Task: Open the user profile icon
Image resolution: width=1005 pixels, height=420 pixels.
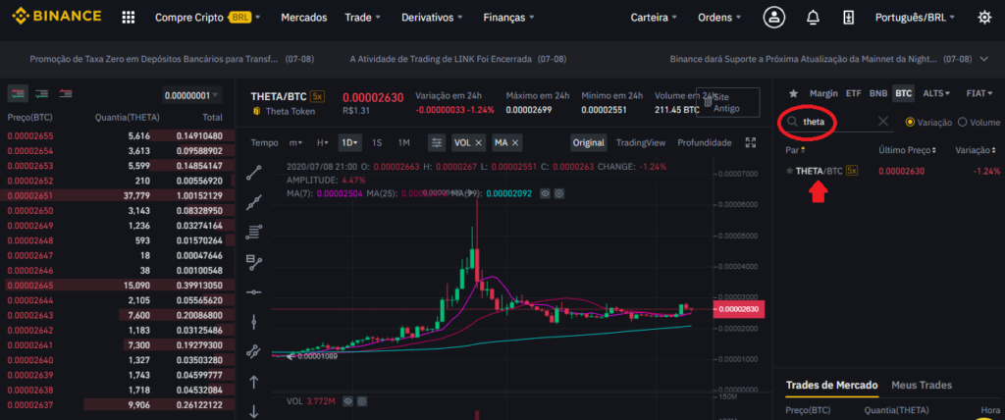Action: [773, 18]
